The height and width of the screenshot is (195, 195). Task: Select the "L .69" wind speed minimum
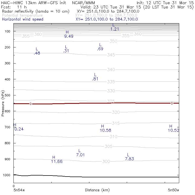tap(100, 47)
